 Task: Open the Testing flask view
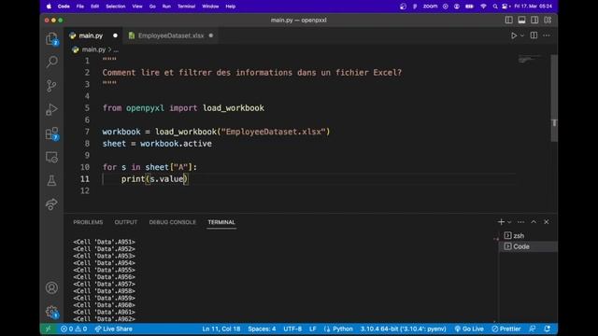pos(51,180)
